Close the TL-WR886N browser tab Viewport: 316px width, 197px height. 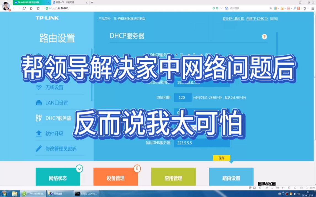click(49, 2)
